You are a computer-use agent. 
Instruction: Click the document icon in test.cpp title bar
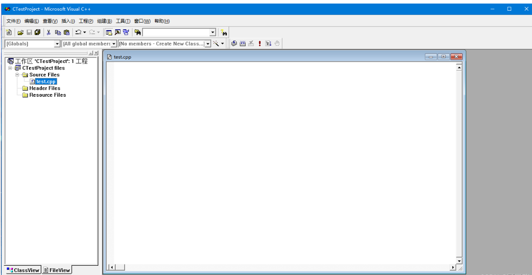(x=109, y=57)
